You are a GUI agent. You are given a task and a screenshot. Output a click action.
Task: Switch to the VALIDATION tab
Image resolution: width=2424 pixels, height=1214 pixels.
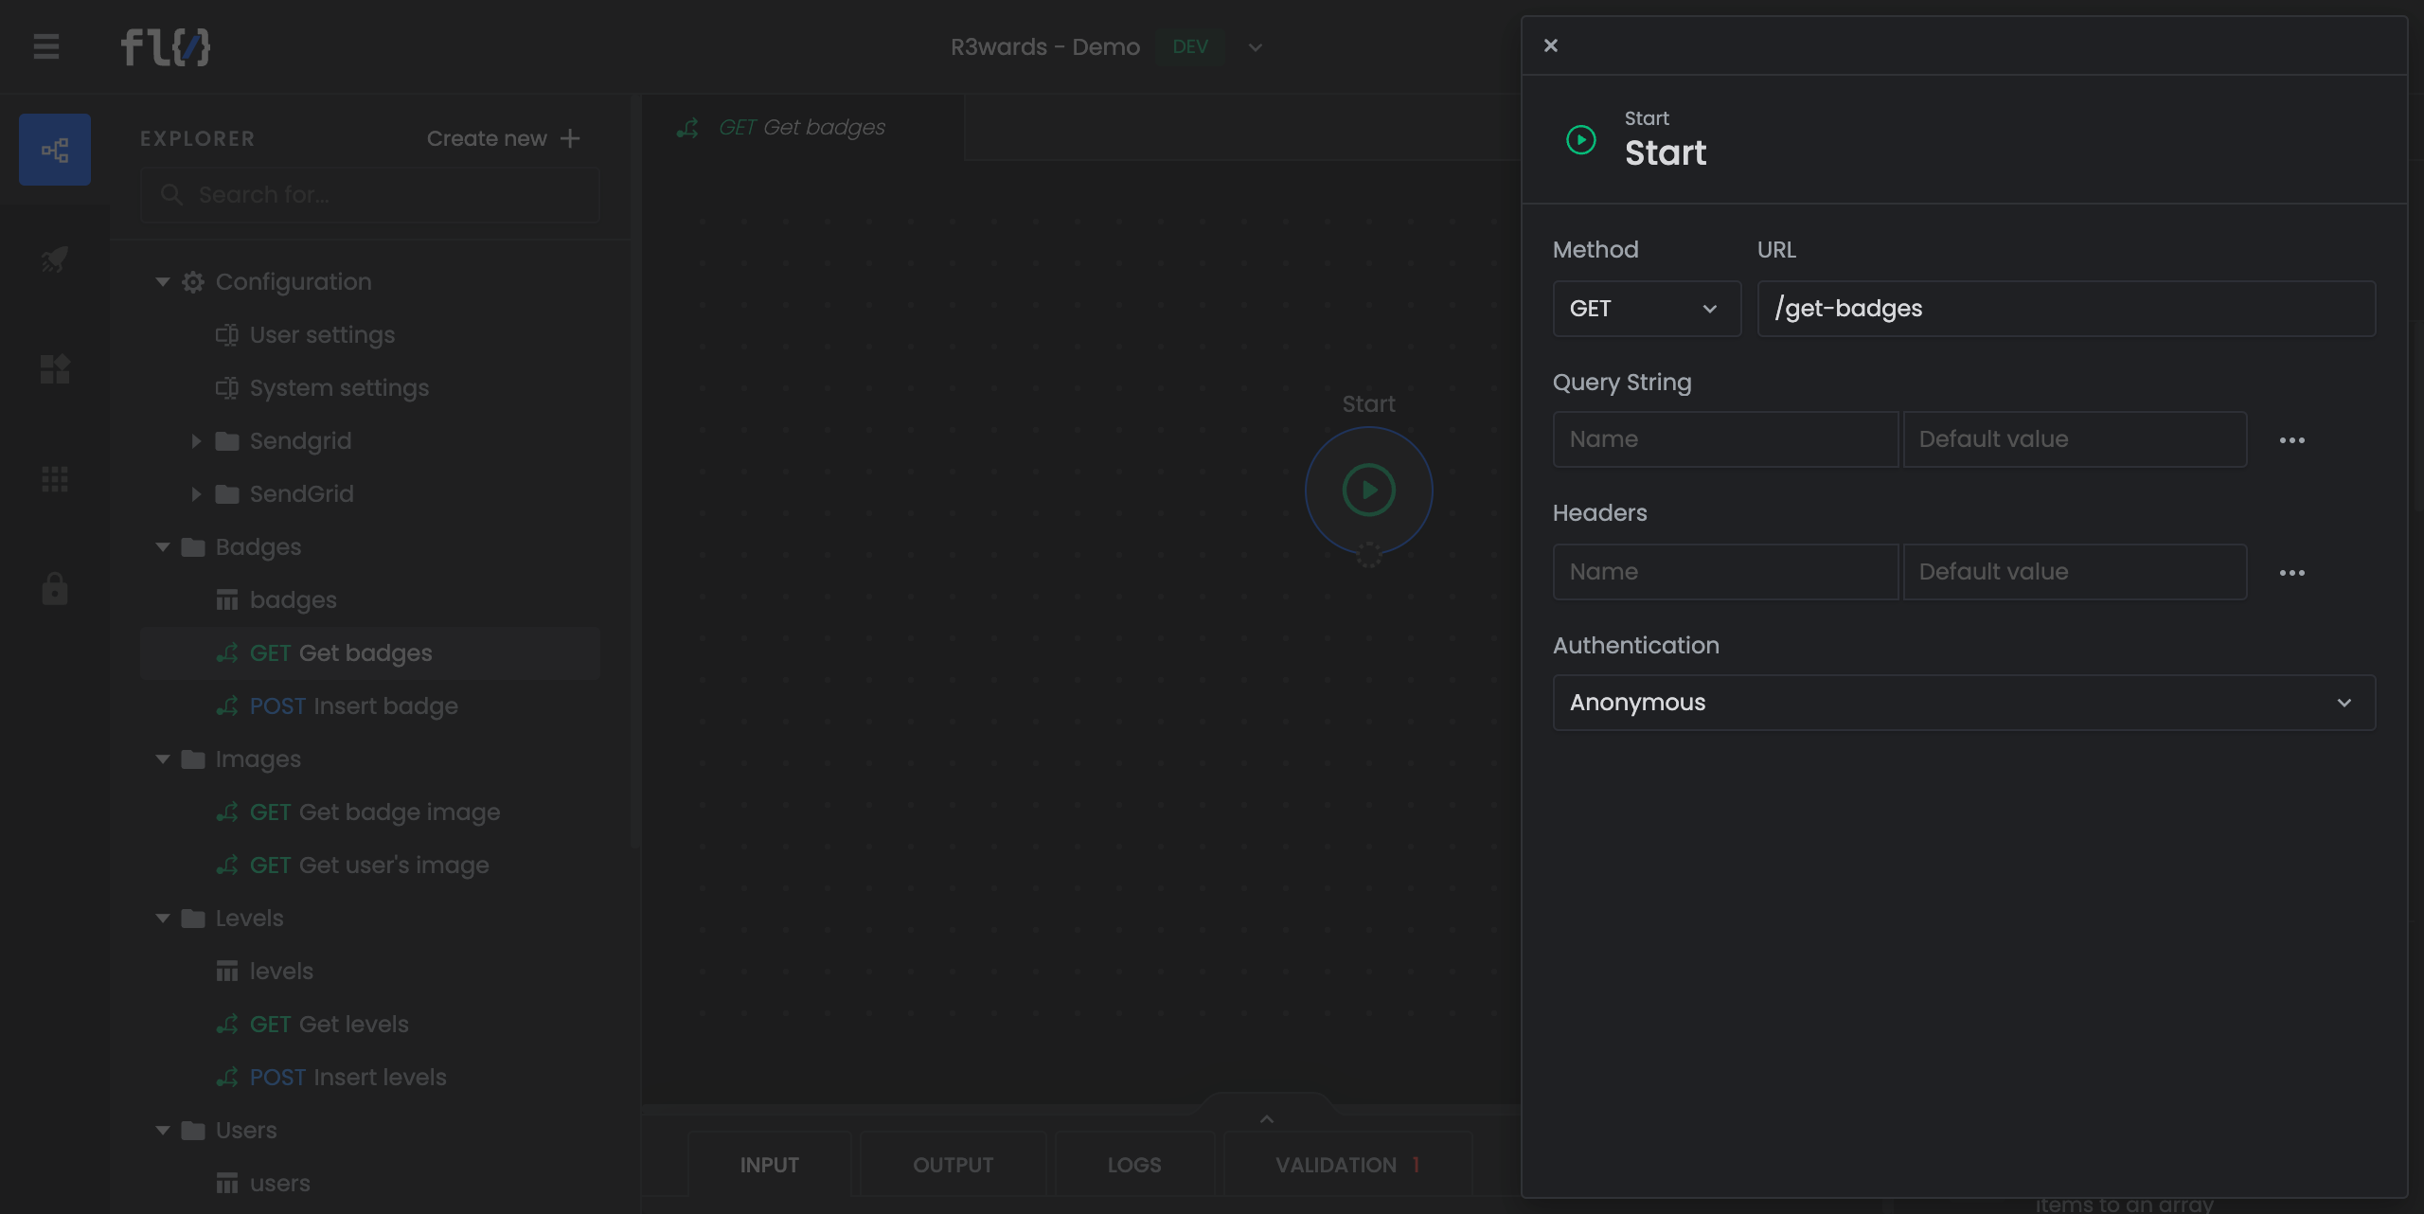pos(1347,1165)
